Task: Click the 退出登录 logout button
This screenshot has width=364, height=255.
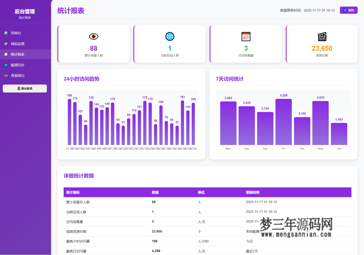Action: click(25, 88)
